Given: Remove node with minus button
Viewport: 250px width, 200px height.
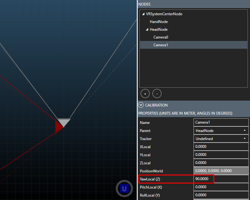Looking at the screenshot, I should (157, 94).
